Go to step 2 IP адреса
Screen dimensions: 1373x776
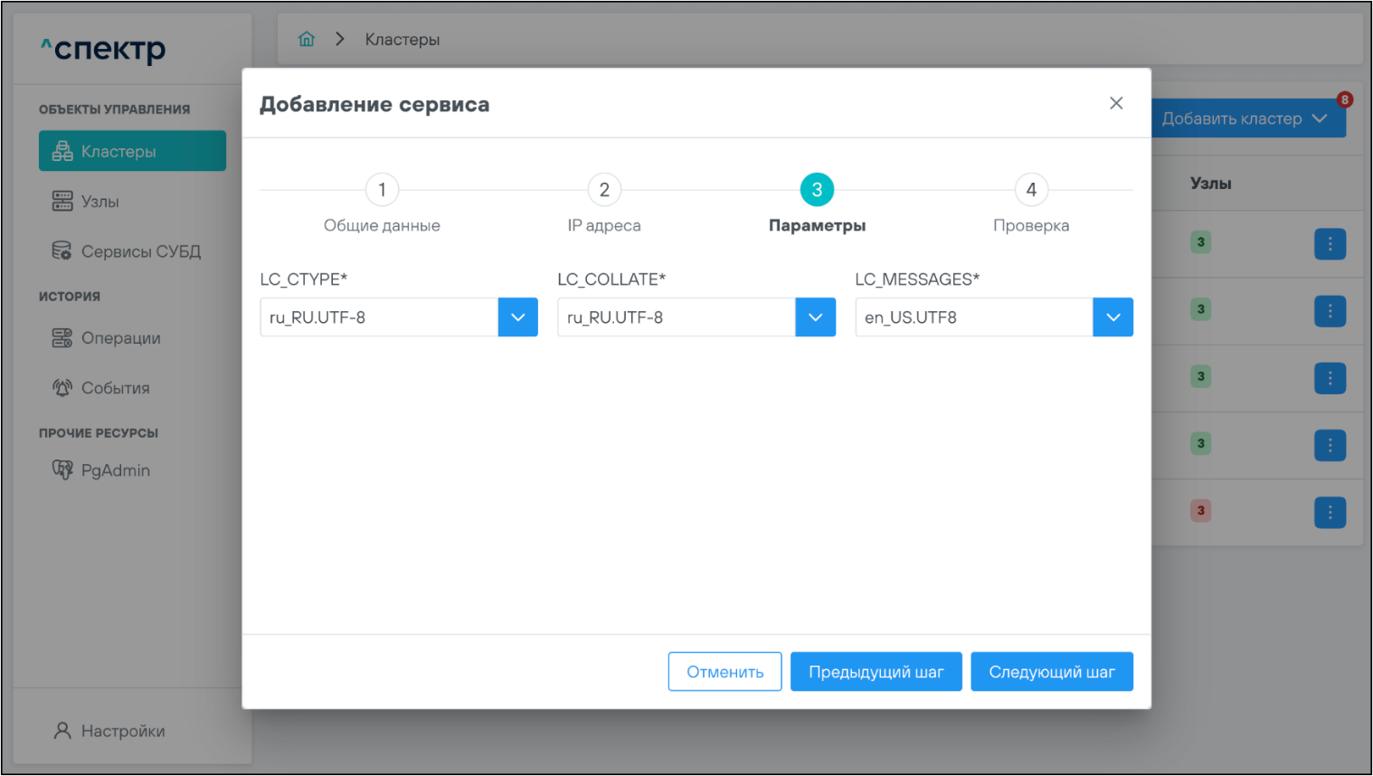(x=604, y=190)
